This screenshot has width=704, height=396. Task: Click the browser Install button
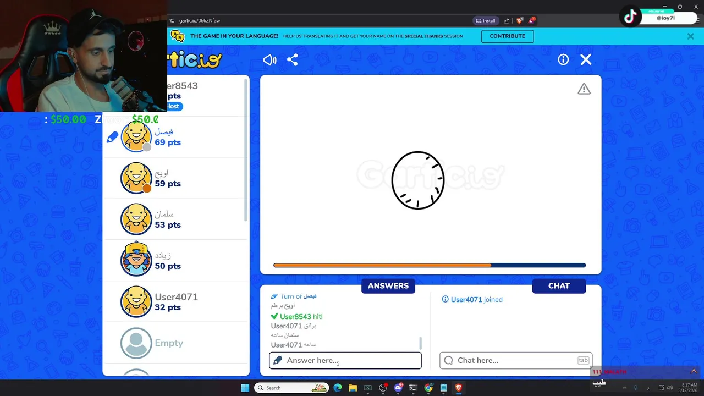486,21
